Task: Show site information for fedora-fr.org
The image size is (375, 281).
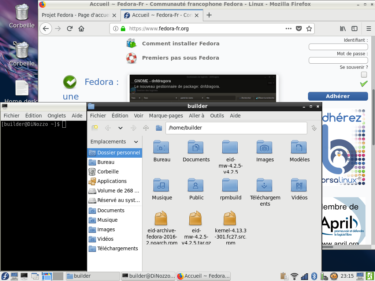Action: (x=115, y=29)
